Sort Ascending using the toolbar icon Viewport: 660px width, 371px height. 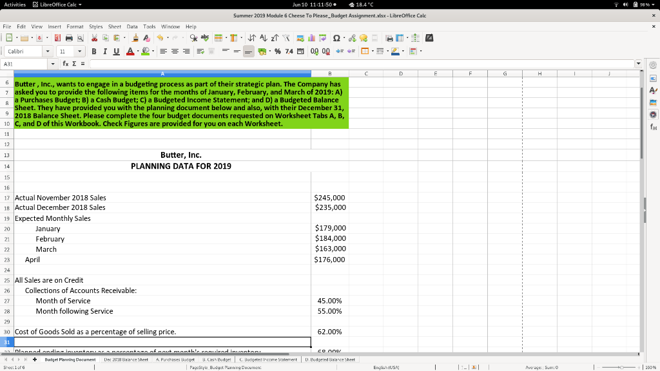[264, 38]
